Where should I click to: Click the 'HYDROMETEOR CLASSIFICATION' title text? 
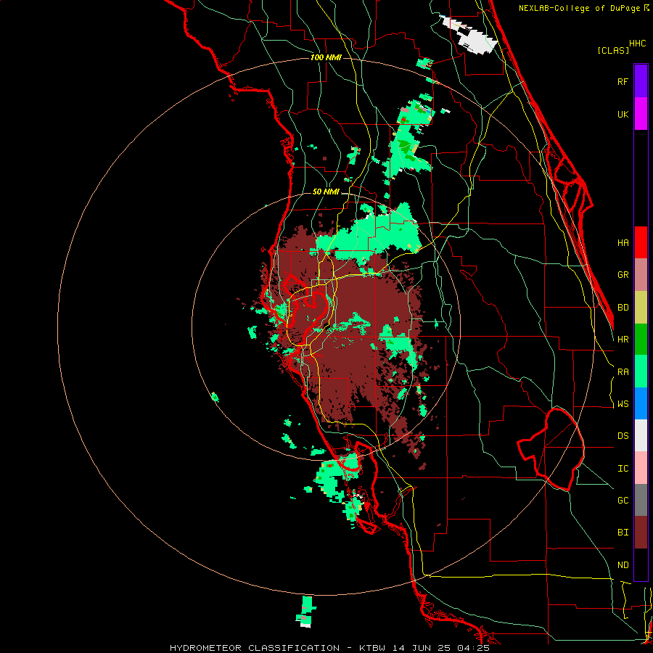(255, 648)
